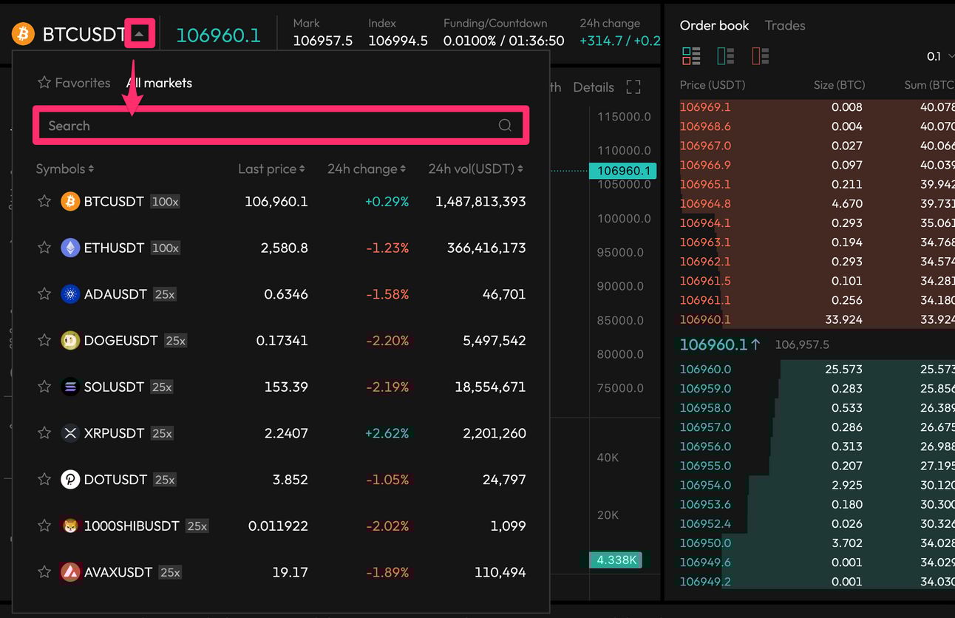Select the DOGEUSDT symbol name
Screen dimensions: 955x618
[121, 340]
